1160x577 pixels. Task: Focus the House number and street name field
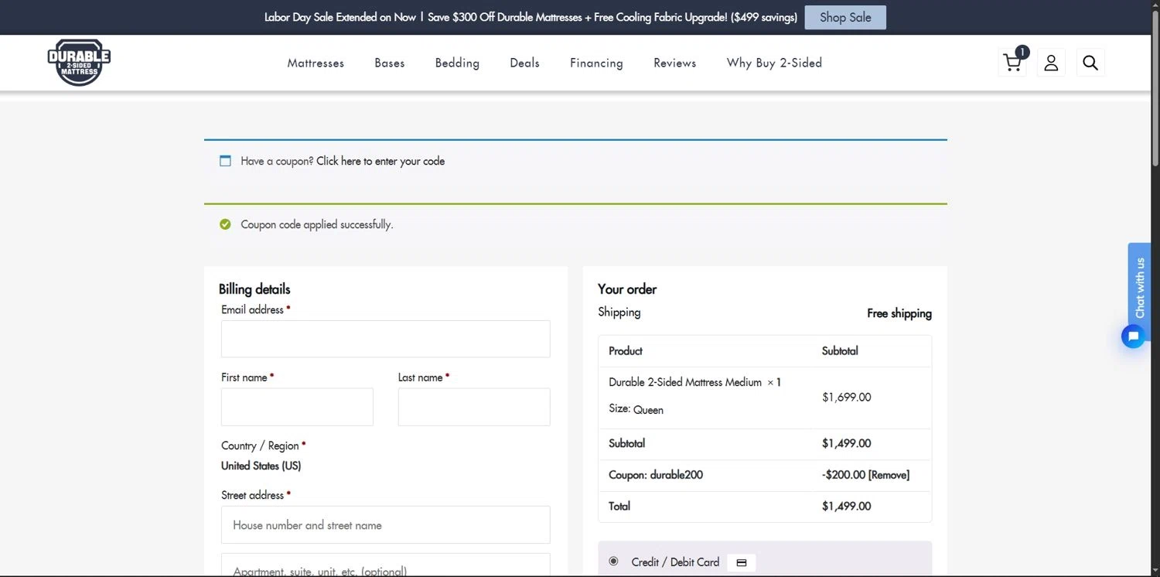pos(385,525)
